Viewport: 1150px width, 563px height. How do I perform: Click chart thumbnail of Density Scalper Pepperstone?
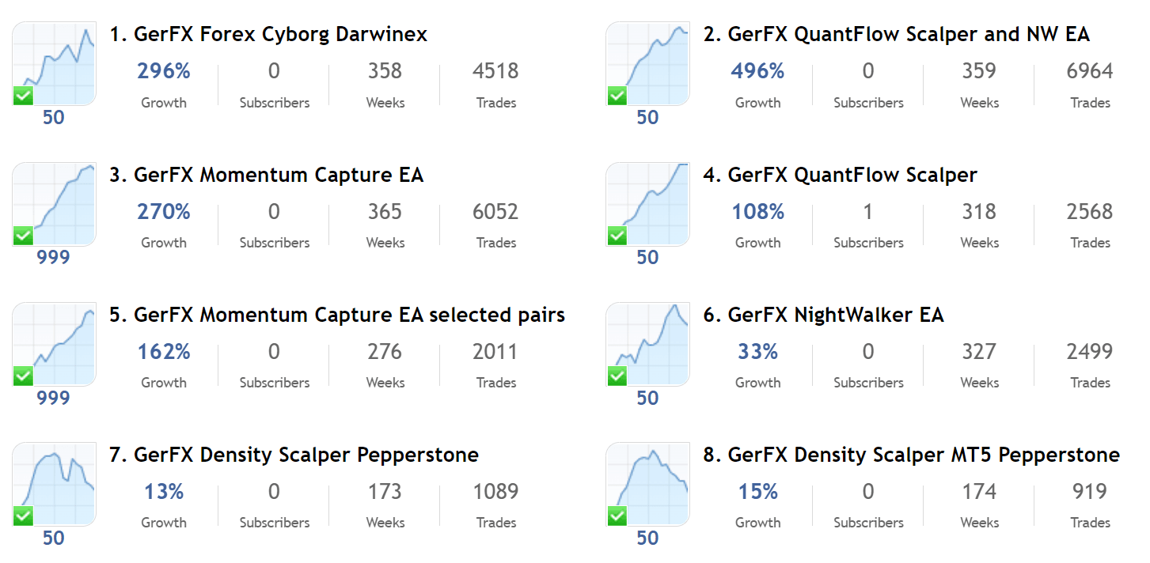pyautogui.click(x=54, y=483)
